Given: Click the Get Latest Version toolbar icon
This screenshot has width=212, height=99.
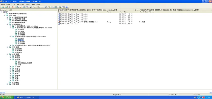Looking at the screenshot, I should [17, 7].
